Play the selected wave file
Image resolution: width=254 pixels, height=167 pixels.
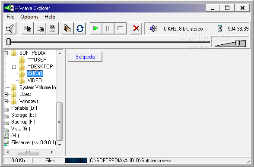[96, 28]
